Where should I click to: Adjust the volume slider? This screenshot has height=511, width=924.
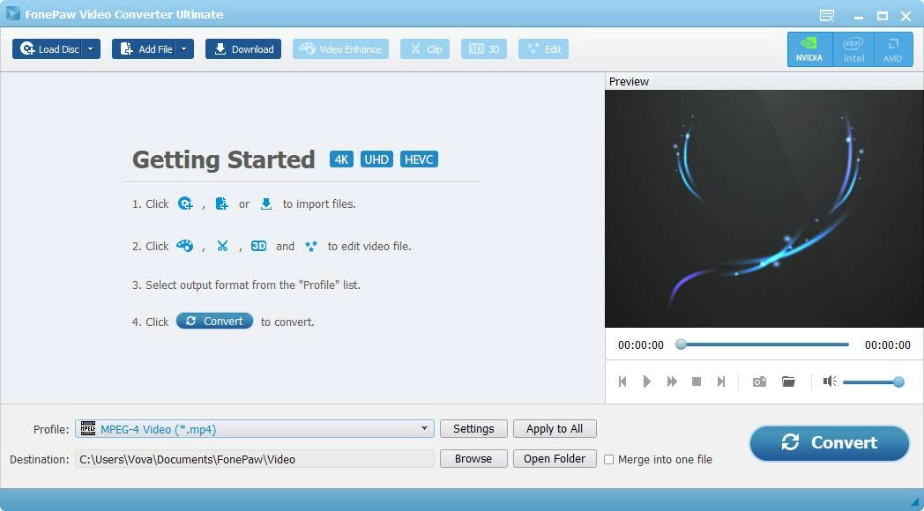[x=874, y=382]
